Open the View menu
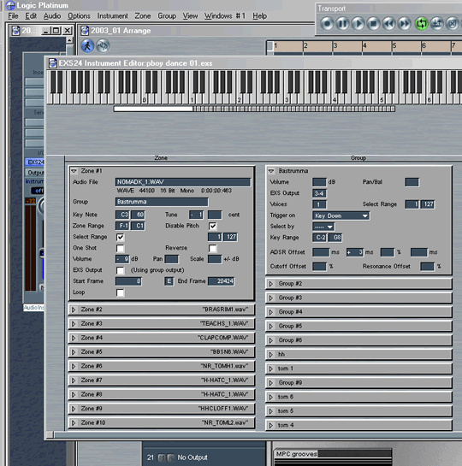Viewport: 462px width, 466px height. [x=190, y=16]
